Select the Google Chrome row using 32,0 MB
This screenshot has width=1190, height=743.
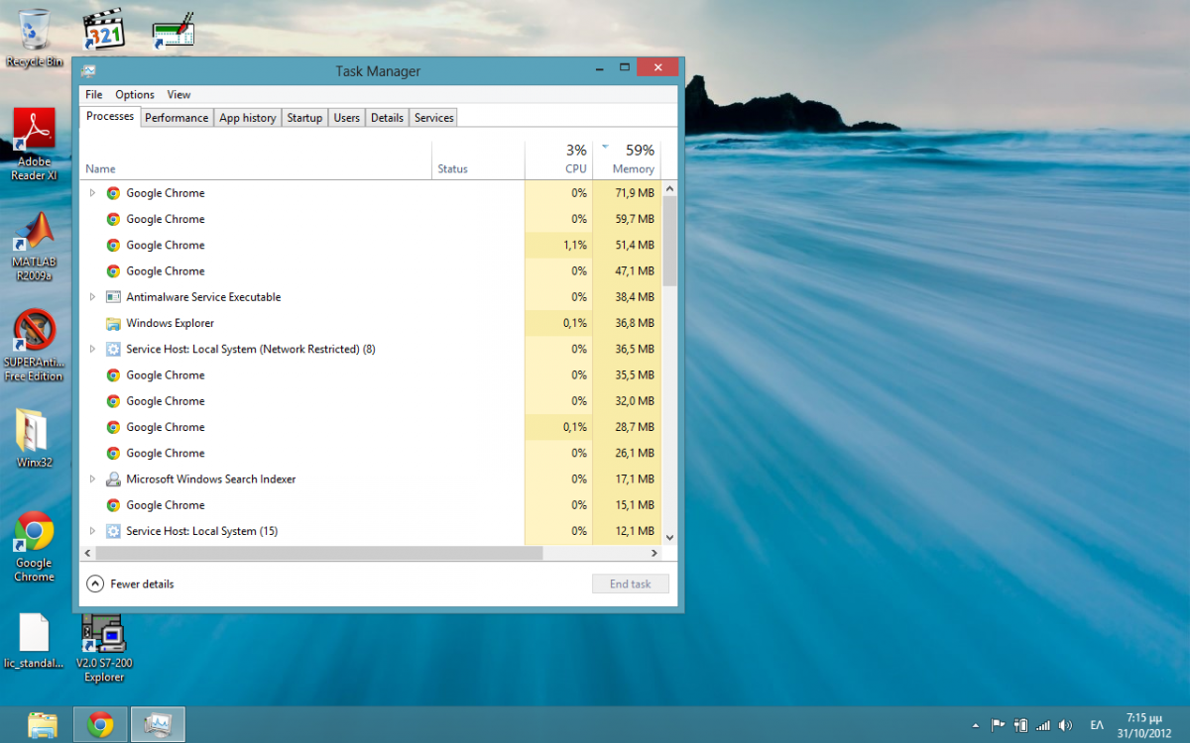coord(371,401)
